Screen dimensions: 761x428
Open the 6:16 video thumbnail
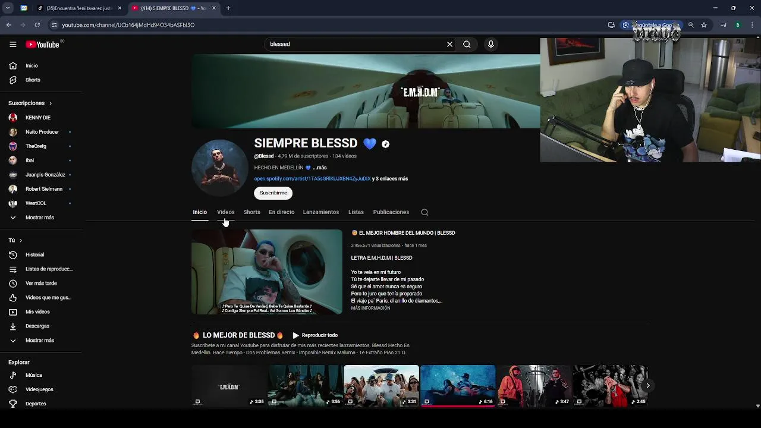(x=458, y=385)
